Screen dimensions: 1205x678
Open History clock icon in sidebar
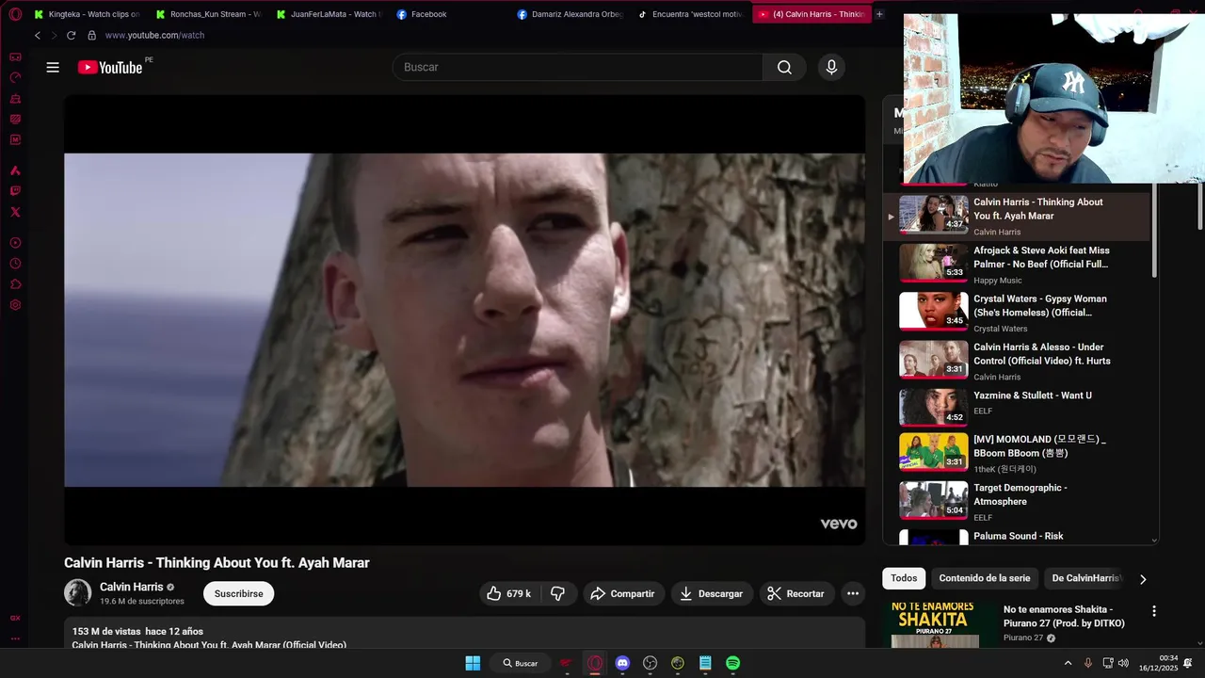tap(15, 264)
